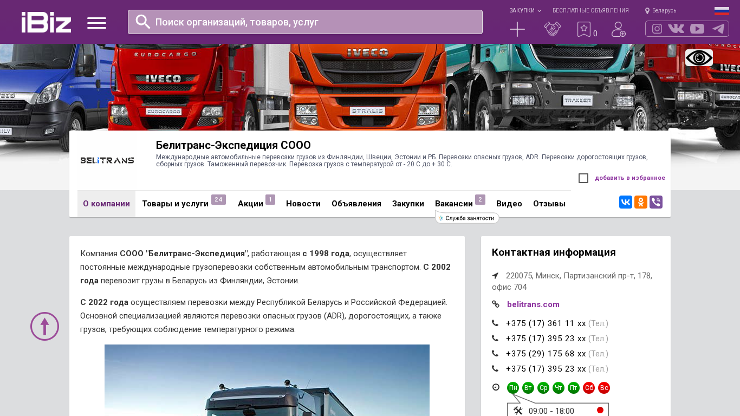
Task: Click the address arrow icon
Action: [x=495, y=276]
